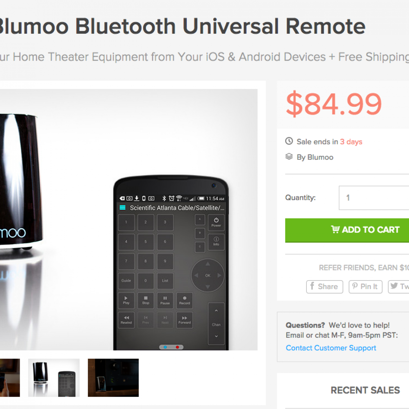Select the Blumoo device and phone thumbnail
409x409 pixels.
coord(54,378)
